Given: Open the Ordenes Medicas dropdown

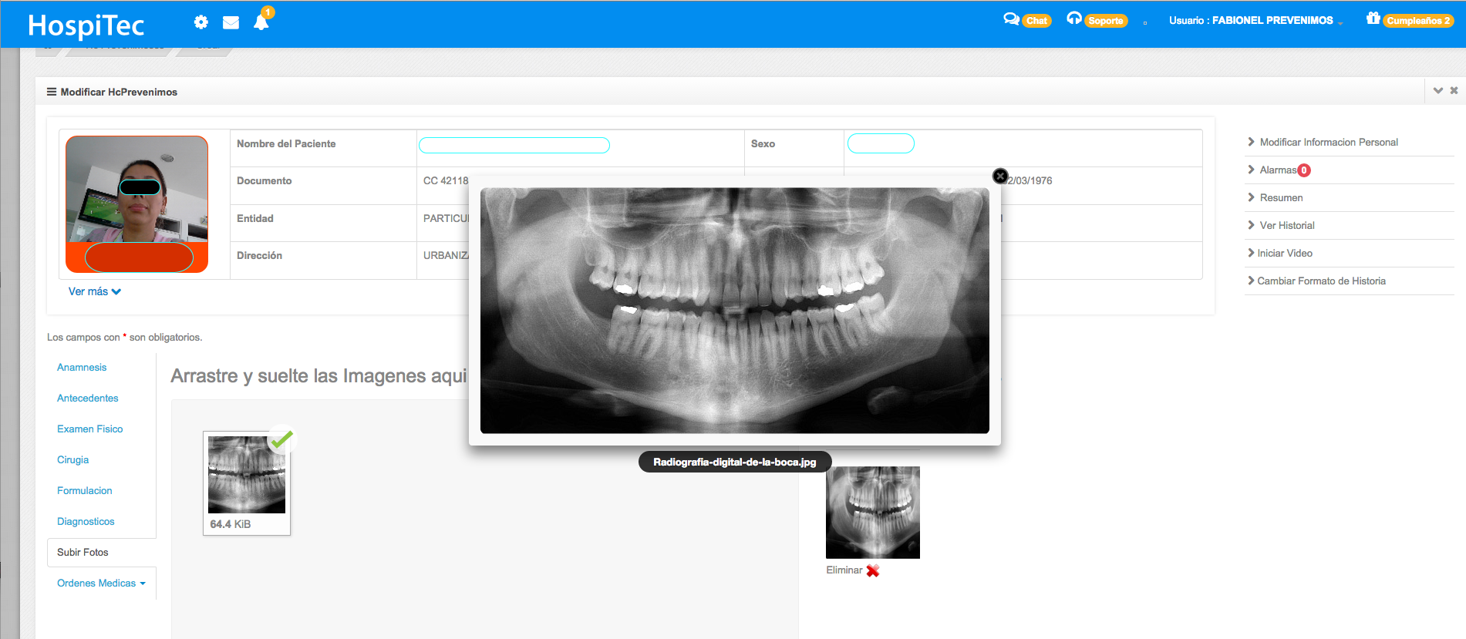Looking at the screenshot, I should 101,584.
